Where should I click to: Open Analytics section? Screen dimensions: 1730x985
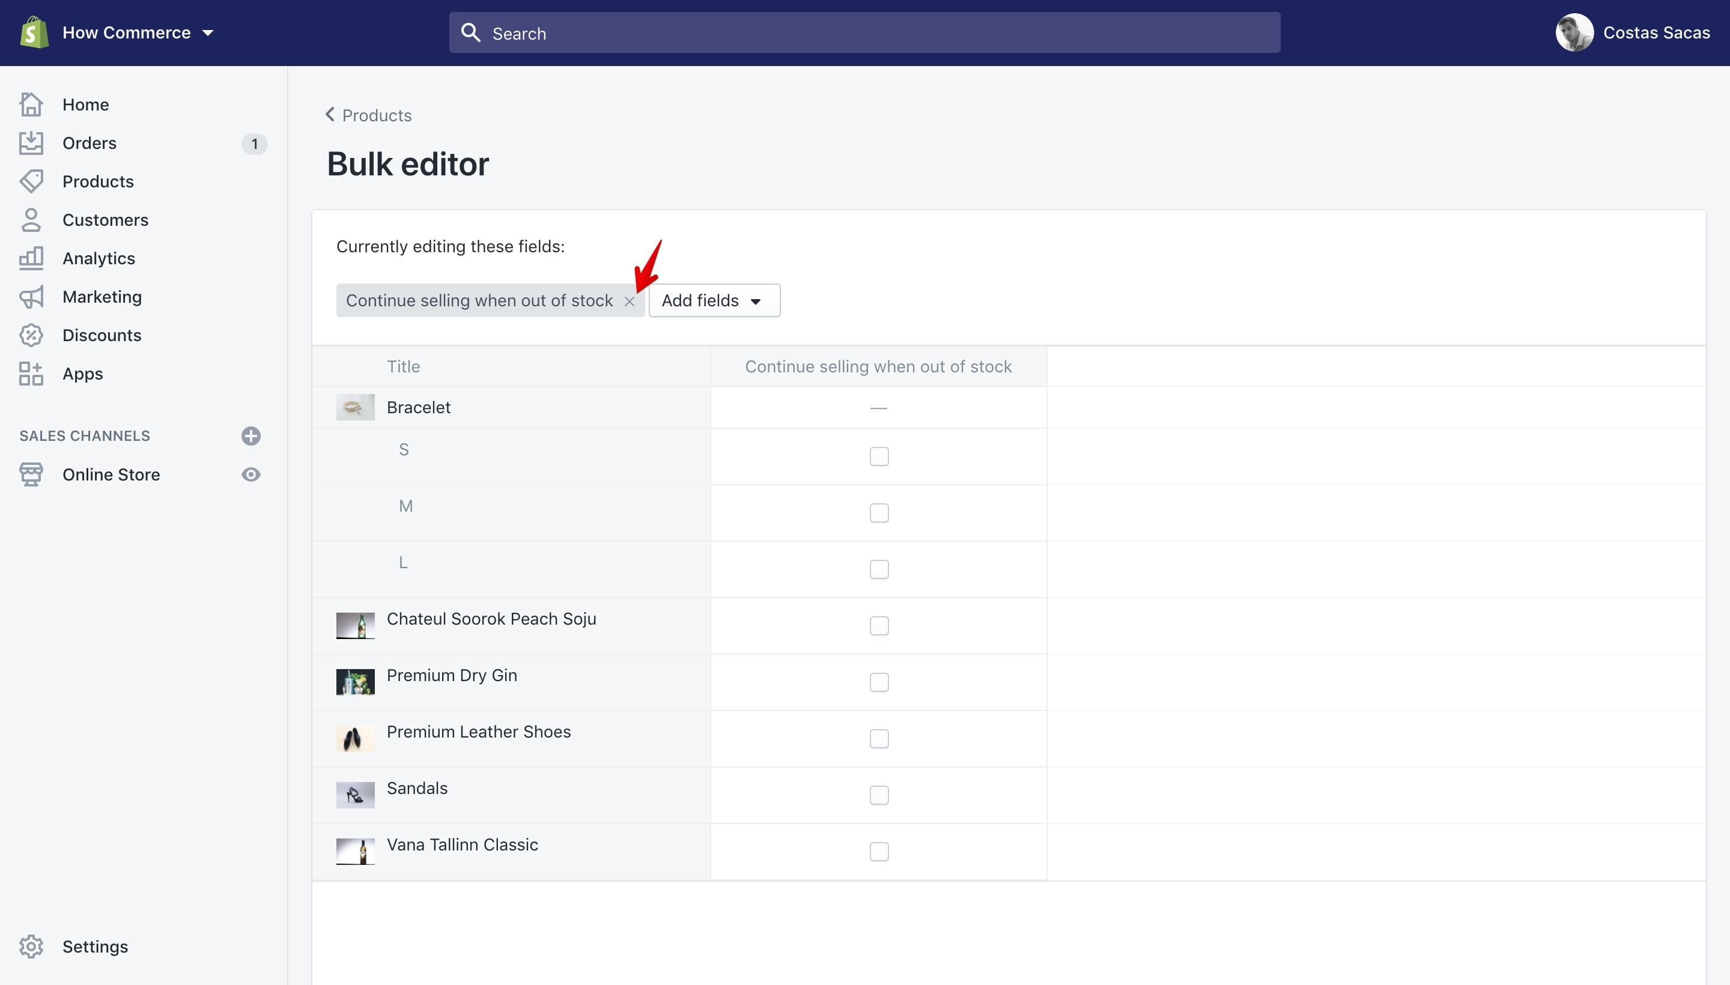pos(99,258)
